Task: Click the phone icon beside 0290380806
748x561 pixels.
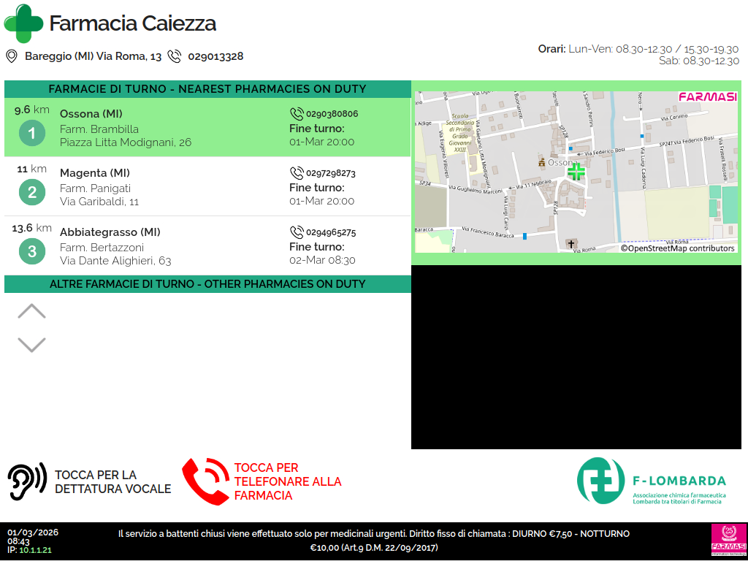Action: (x=297, y=114)
